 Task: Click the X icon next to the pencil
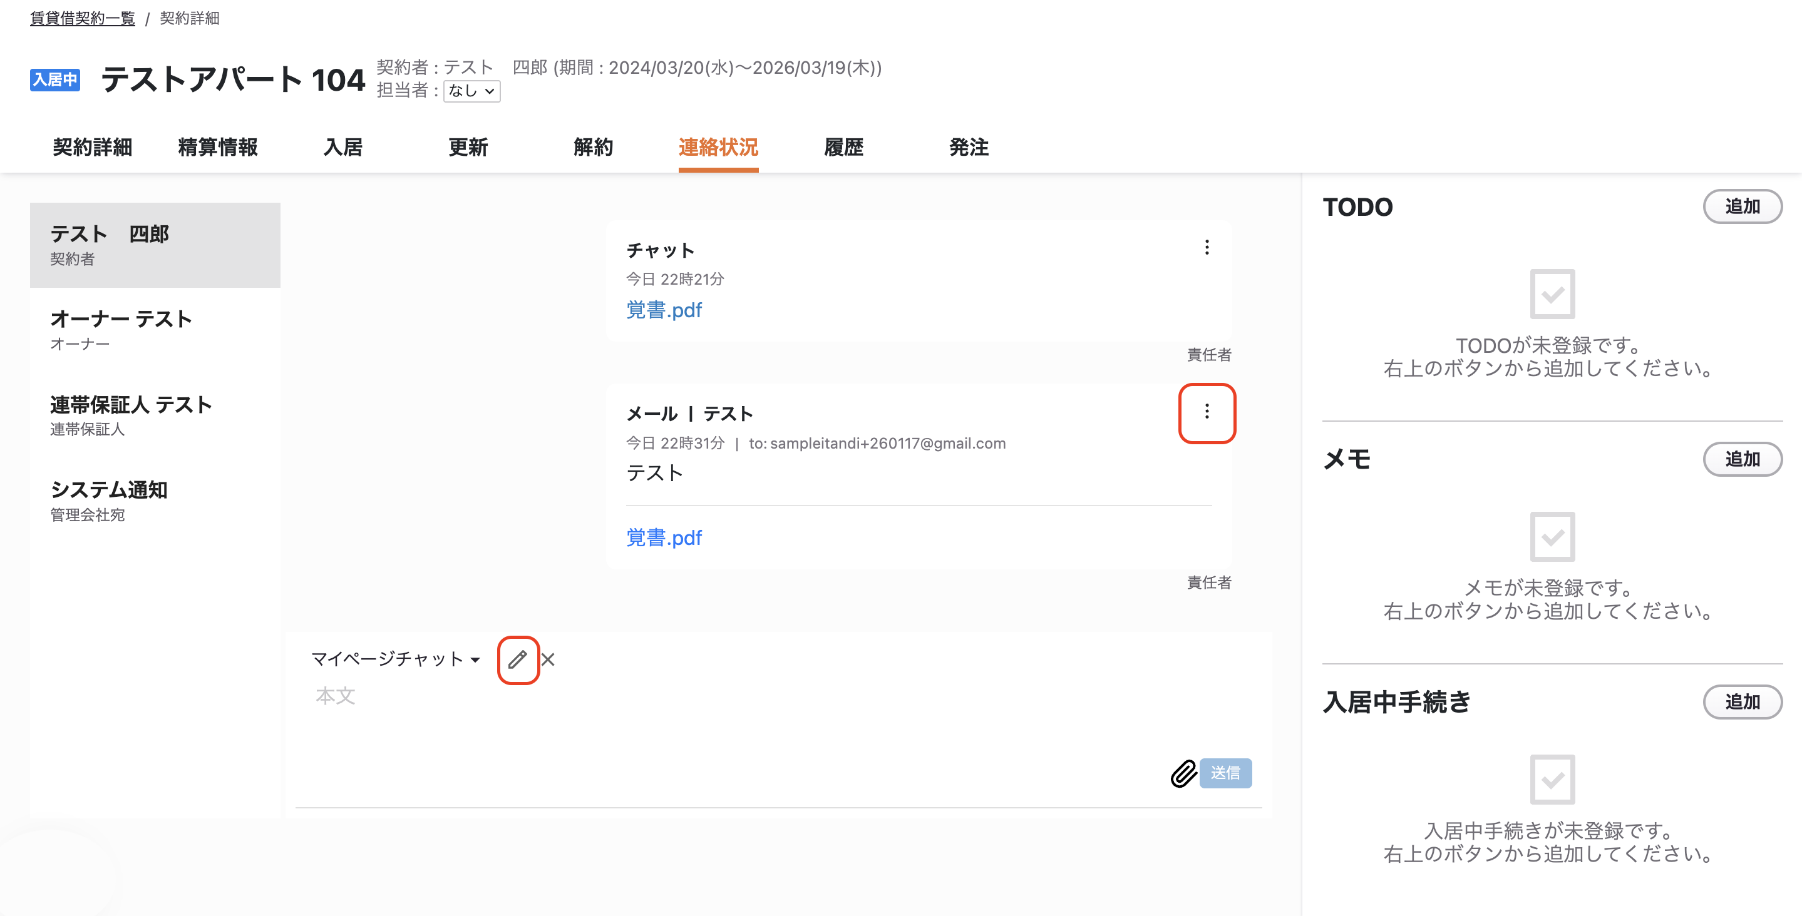[x=548, y=659]
